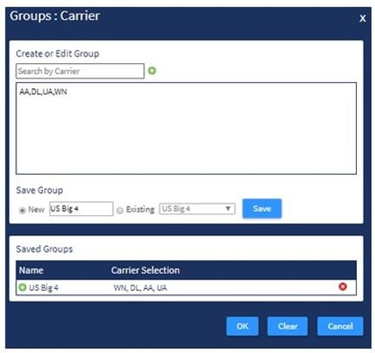Screen dimensions: 375x353
Task: Open the Existing group dropdown
Action: click(197, 209)
